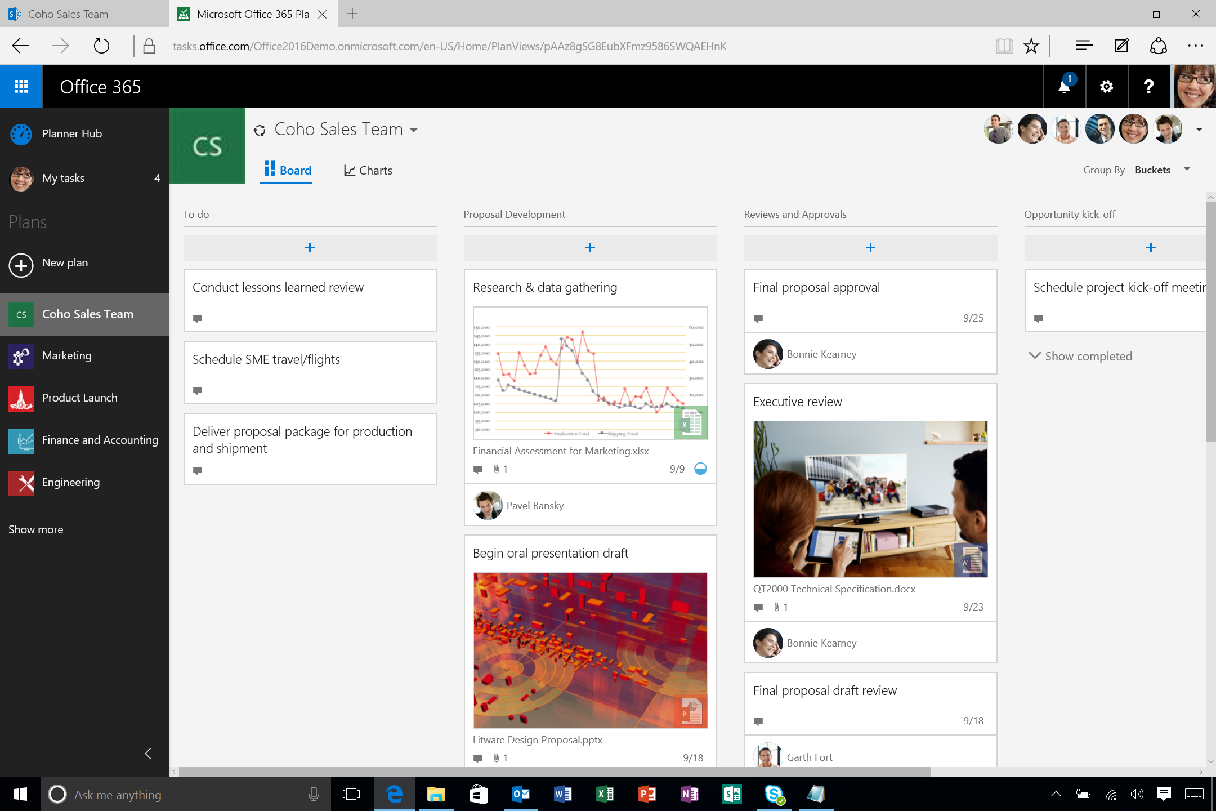The width and height of the screenshot is (1216, 811).
Task: Select the Board tab
Action: click(x=287, y=170)
